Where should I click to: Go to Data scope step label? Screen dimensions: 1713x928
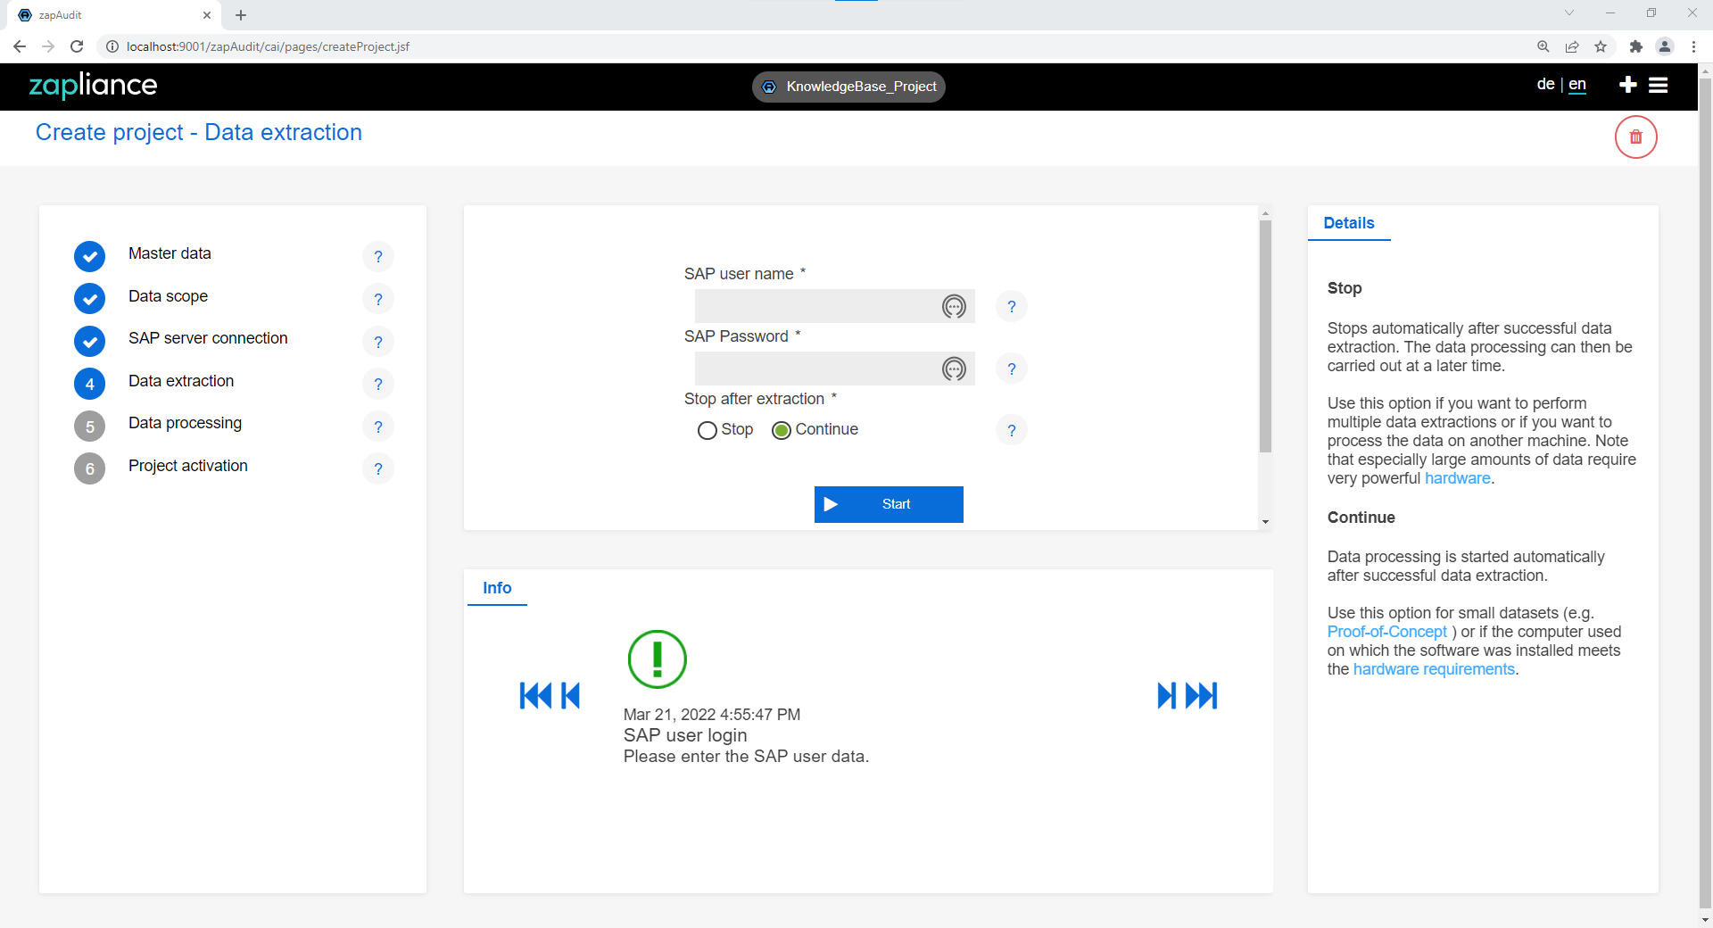tap(168, 296)
